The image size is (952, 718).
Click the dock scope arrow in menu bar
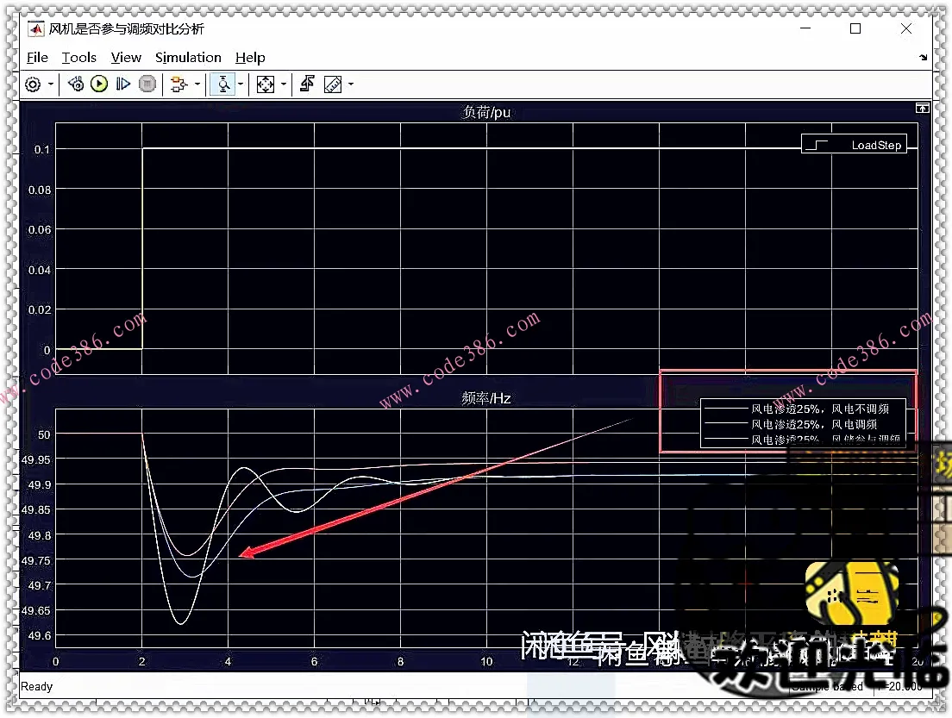tap(923, 58)
